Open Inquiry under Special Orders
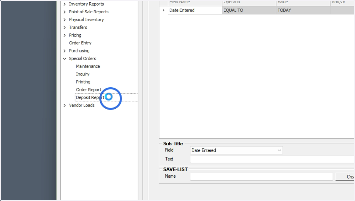Image resolution: width=355 pixels, height=201 pixels. tap(83, 74)
